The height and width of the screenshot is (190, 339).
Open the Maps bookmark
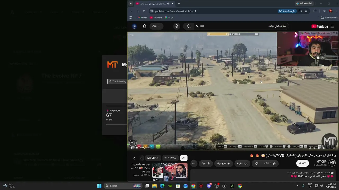(169, 18)
